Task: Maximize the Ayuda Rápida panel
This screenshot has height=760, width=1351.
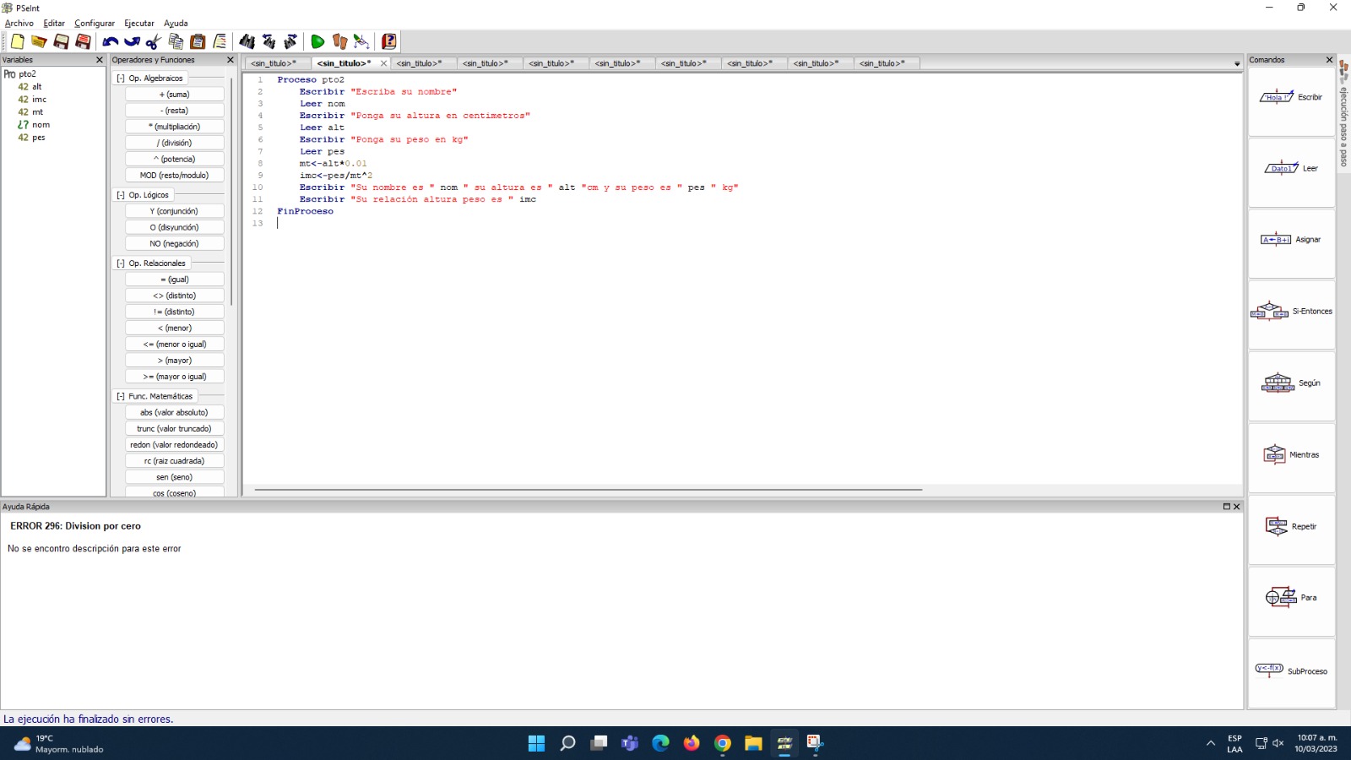Action: 1227,507
